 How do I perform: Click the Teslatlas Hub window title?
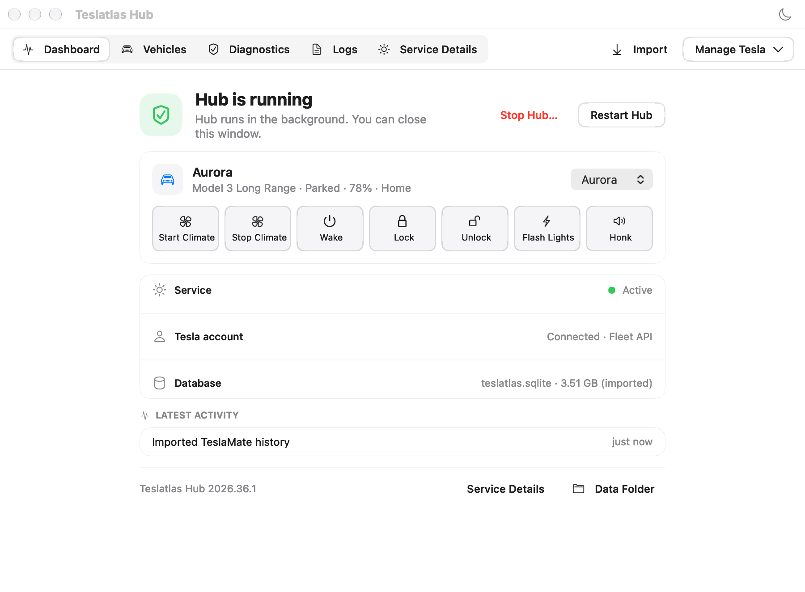(114, 14)
